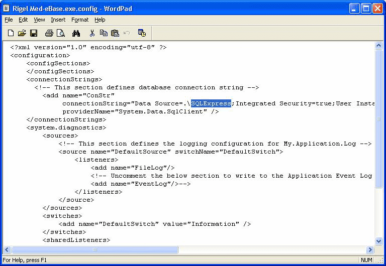Click the Find binoculars icon

76,33
